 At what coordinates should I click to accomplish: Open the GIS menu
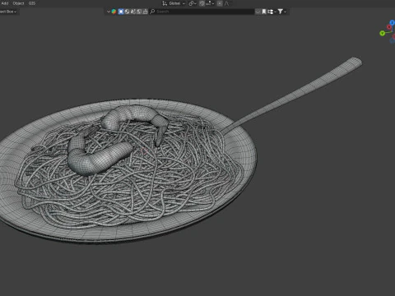pyautogui.click(x=32, y=3)
